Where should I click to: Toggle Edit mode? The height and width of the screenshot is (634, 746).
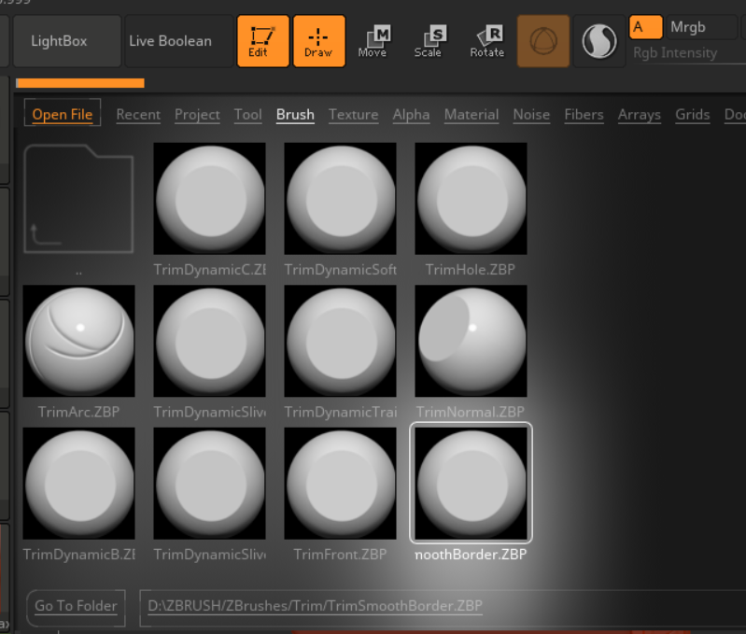(263, 41)
